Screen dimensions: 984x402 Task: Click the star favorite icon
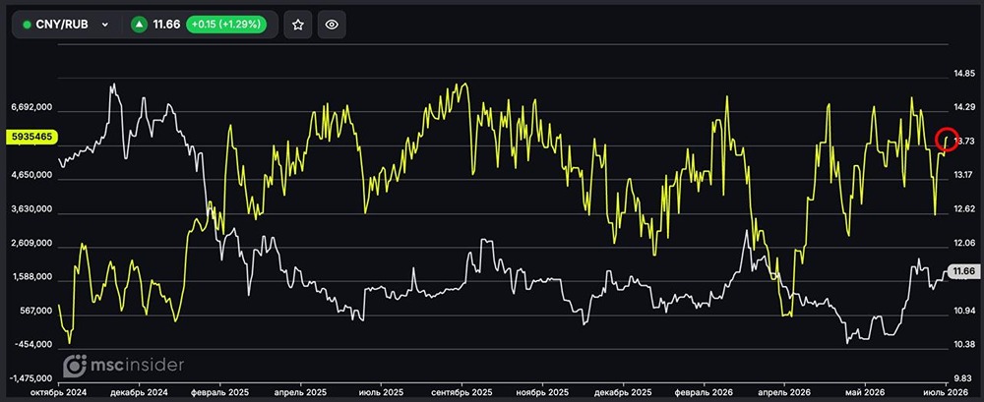pos(298,25)
